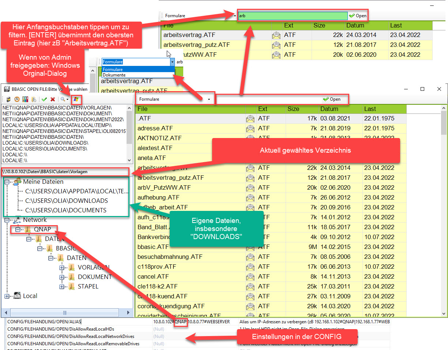This screenshot has height=350, width=448.
Task: Click the STAPEL folder icon
Action: [72, 286]
